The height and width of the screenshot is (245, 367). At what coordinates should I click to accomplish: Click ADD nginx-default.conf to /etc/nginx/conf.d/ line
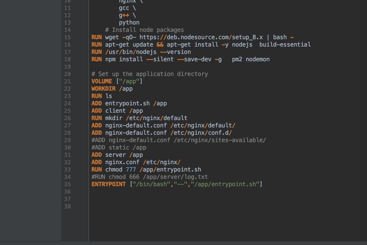point(162,133)
